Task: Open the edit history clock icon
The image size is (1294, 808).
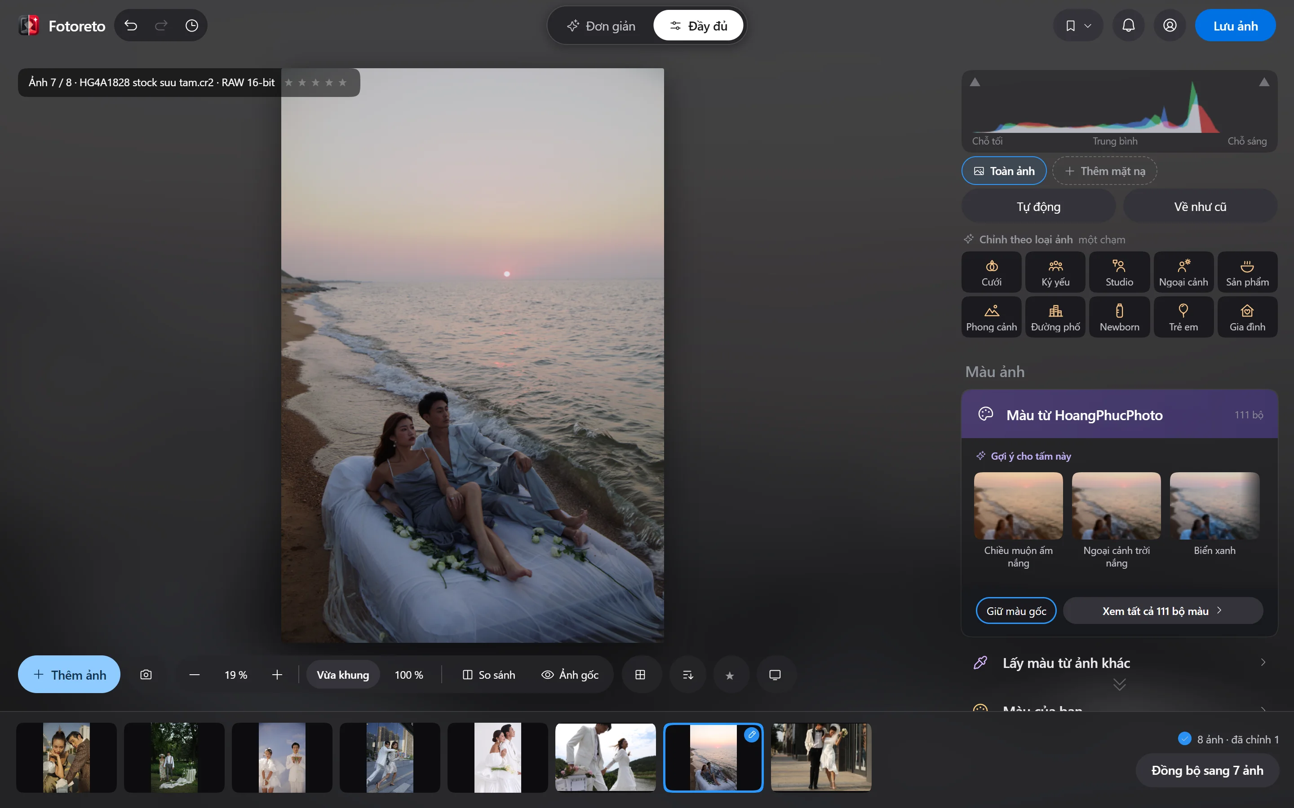Action: [x=191, y=26]
